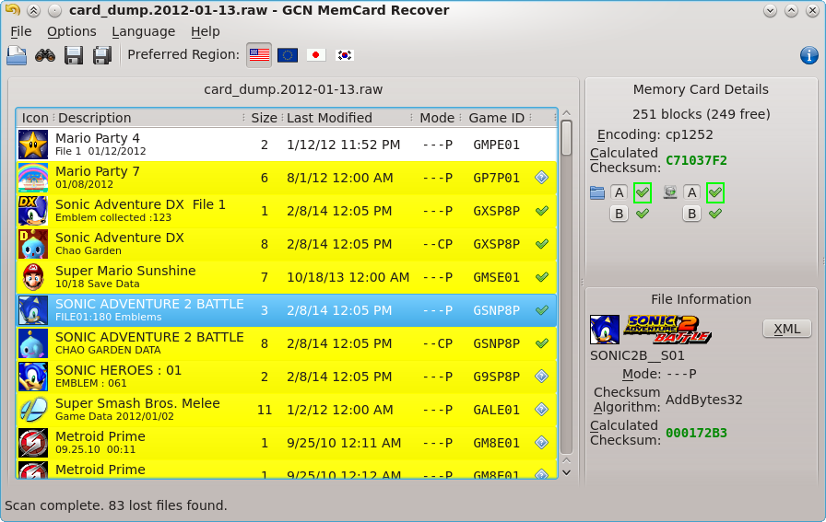Open the Options menu

tap(72, 31)
